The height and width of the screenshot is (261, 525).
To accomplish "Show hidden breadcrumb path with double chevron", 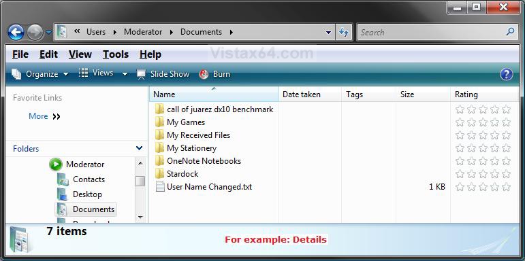I will pyautogui.click(x=77, y=31).
